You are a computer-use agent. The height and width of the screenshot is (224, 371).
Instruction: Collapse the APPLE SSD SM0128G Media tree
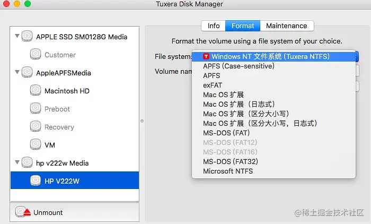point(17,36)
